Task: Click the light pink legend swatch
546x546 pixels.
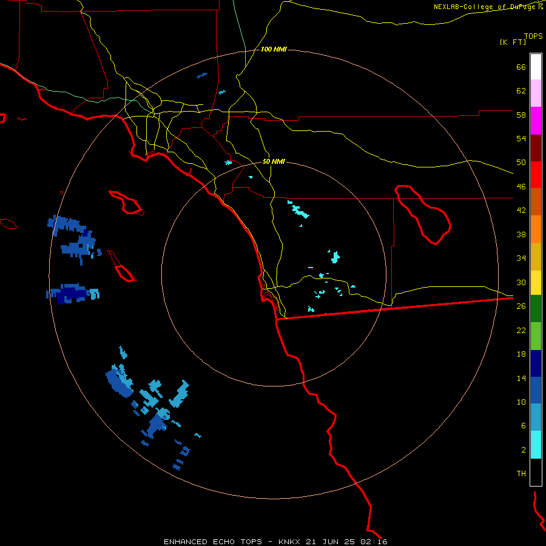Action: pos(536,93)
